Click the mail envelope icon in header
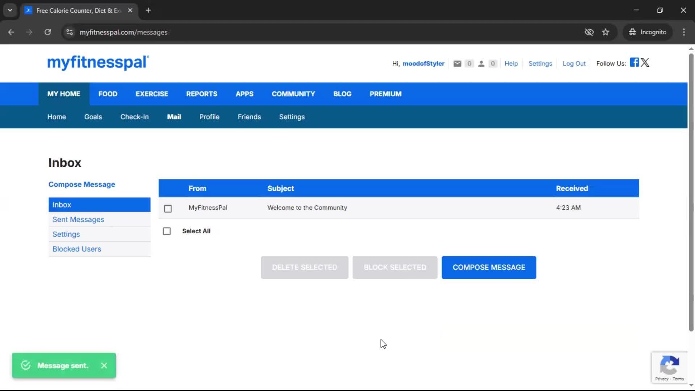 pyautogui.click(x=457, y=64)
